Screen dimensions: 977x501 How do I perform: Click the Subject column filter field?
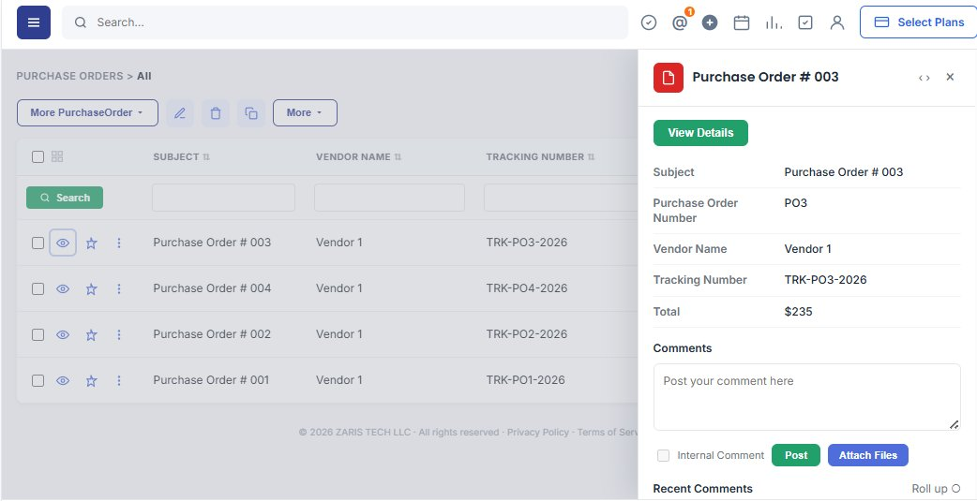(224, 198)
